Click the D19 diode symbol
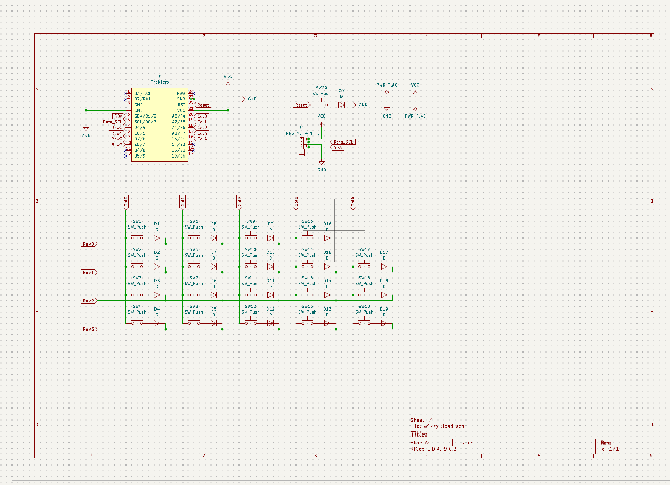 pyautogui.click(x=384, y=323)
